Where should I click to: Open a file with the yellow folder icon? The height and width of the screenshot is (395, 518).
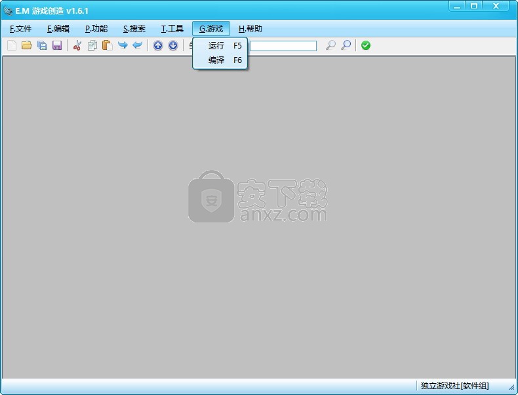[27, 45]
